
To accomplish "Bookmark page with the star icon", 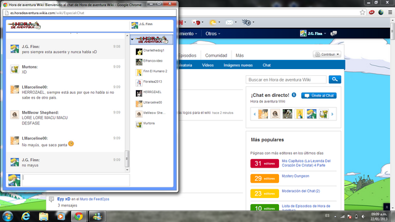I will click(x=362, y=12).
